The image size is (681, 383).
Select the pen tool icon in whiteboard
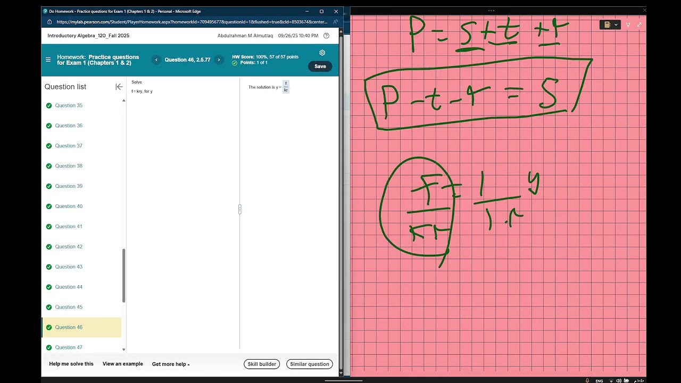[x=628, y=24]
